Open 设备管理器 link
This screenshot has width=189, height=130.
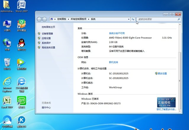click(47, 34)
